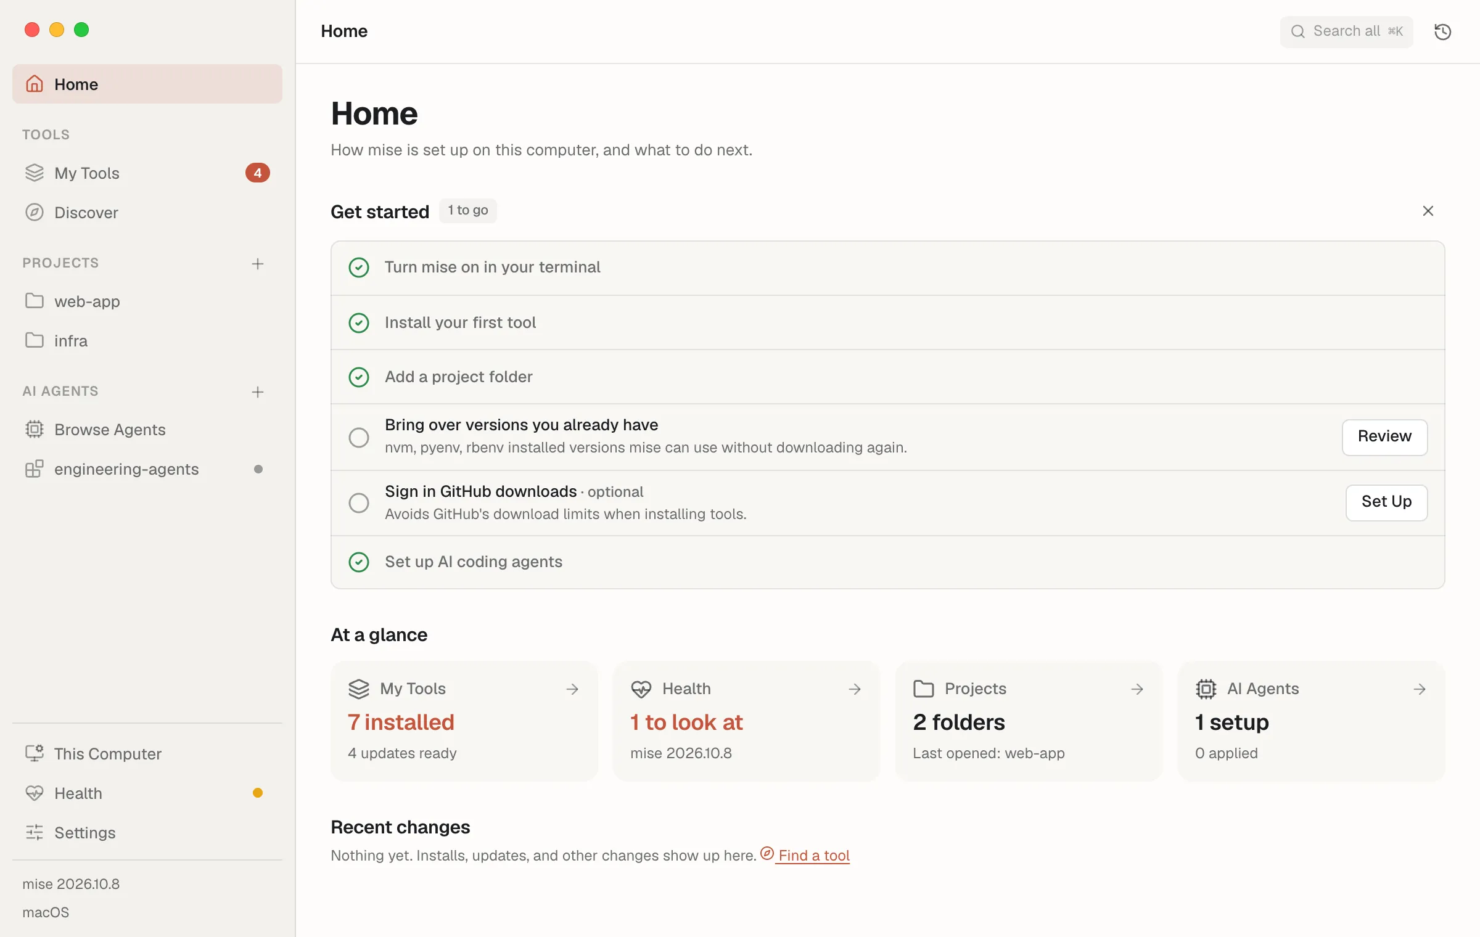This screenshot has height=937, width=1480.
Task: Click the arrow on My Tools card
Action: coord(572,689)
